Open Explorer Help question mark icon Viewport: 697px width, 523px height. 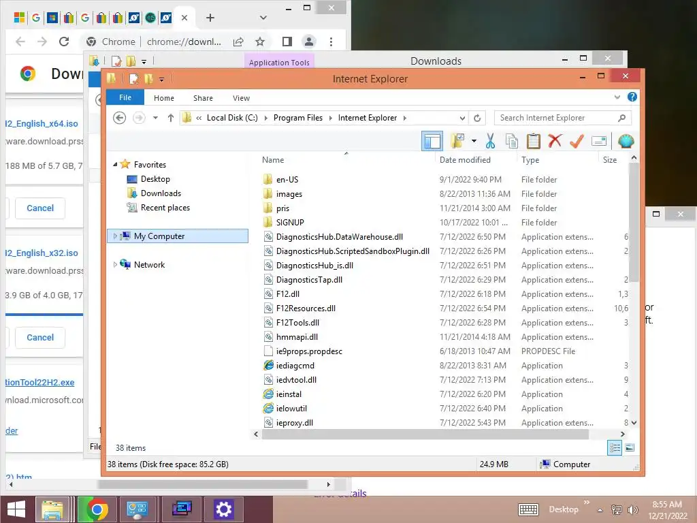(x=632, y=97)
